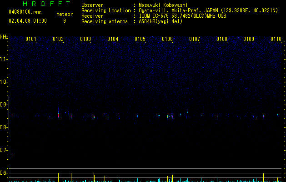The height and width of the screenshot is (182, 286).
Task: Select the filename 04090100.png
Action: pos(25,12)
